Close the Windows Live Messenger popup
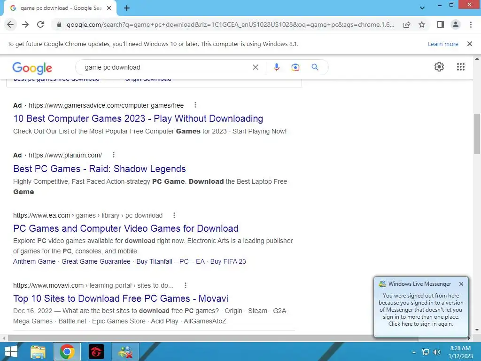The width and height of the screenshot is (481, 361). 461,284
